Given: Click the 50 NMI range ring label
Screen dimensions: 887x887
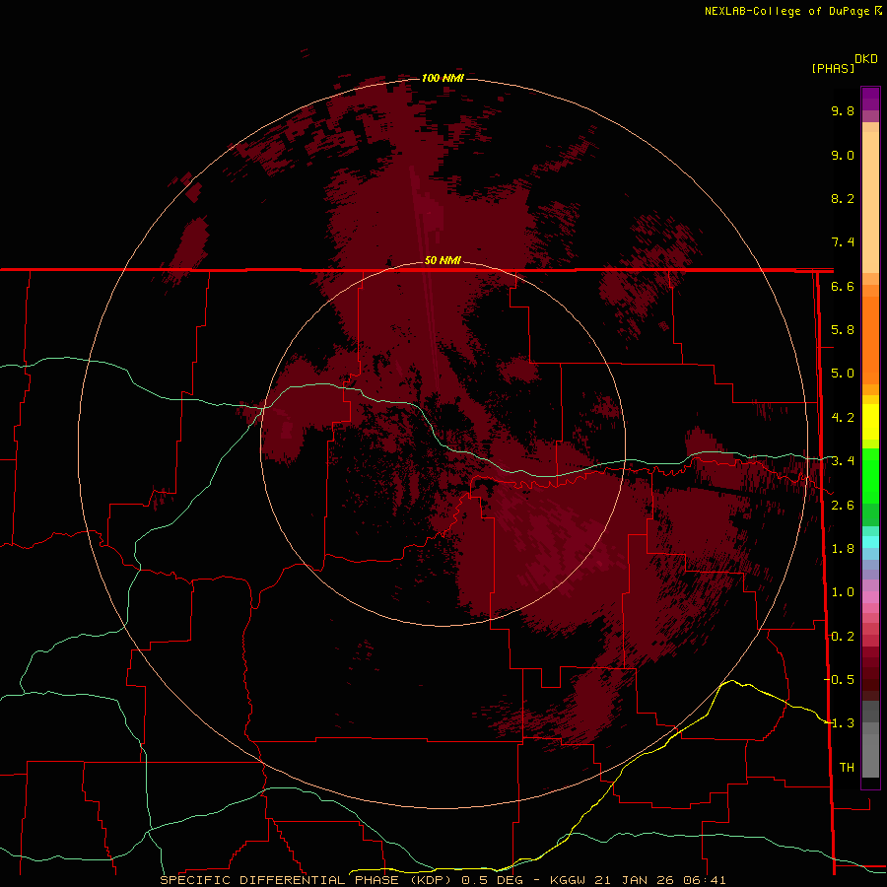Looking at the screenshot, I should [x=443, y=260].
